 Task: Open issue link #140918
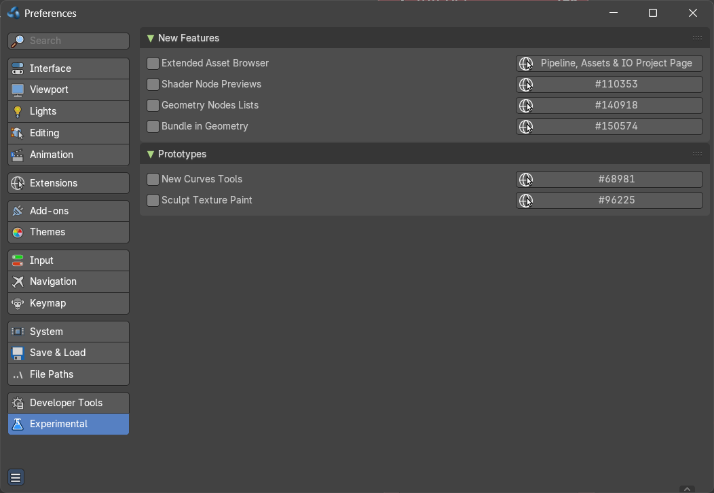609,105
